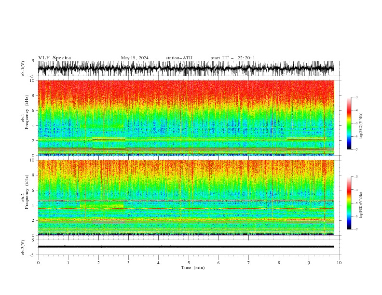Click the 'station=ATH' label
This screenshot has height=295, width=382.
179,58
